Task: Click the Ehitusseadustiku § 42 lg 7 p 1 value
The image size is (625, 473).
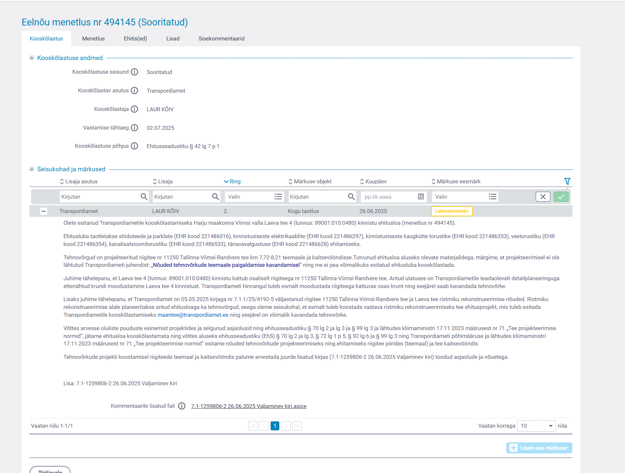Action: coord(183,146)
